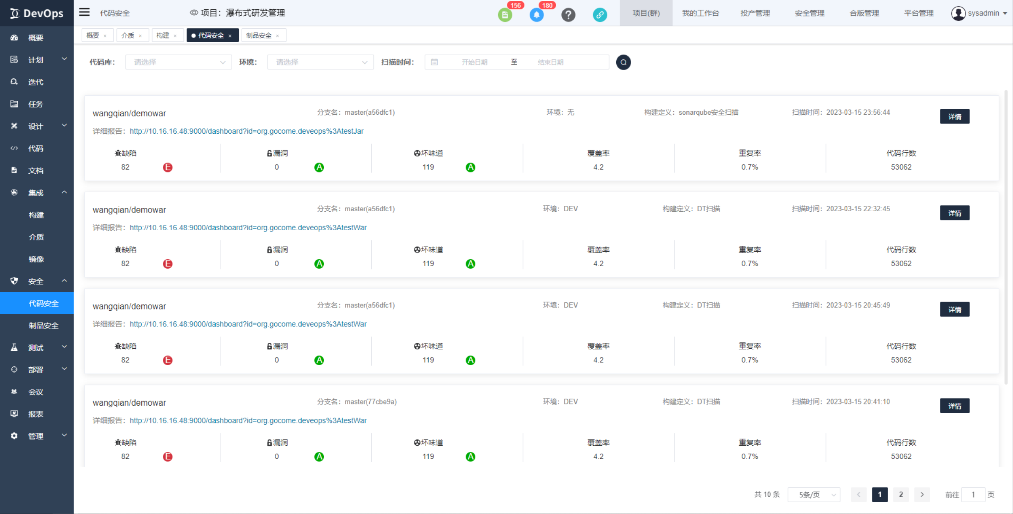Switch to the 制品安全 tab
1013x514 pixels.
pyautogui.click(x=260, y=35)
